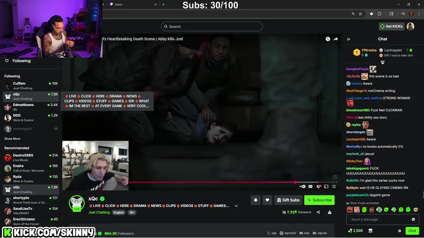This screenshot has height=238, width=424.
Task: Click the browser zoom magnifier icon
Action: (x=353, y=14)
